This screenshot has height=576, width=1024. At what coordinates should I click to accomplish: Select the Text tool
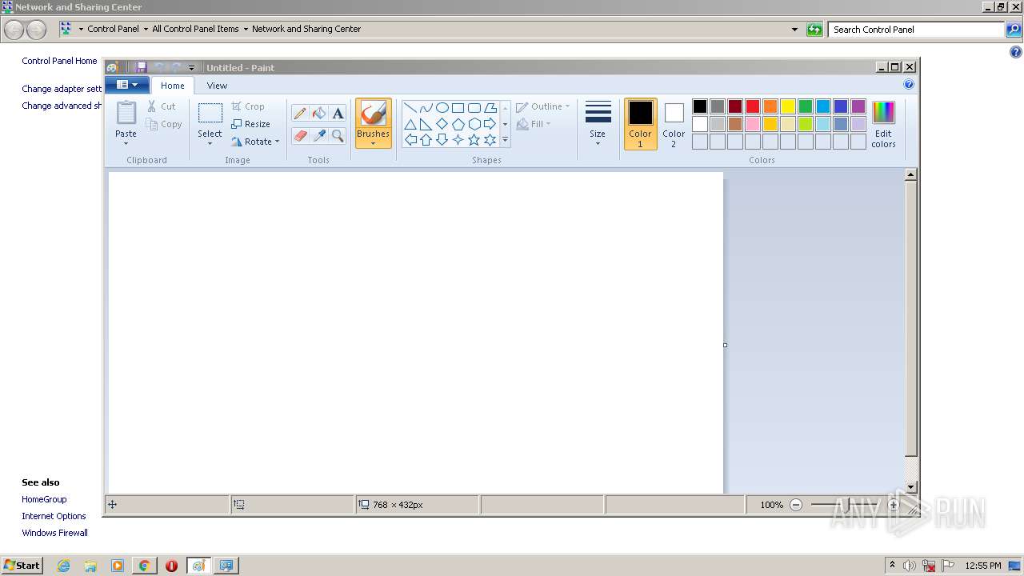pyautogui.click(x=338, y=114)
